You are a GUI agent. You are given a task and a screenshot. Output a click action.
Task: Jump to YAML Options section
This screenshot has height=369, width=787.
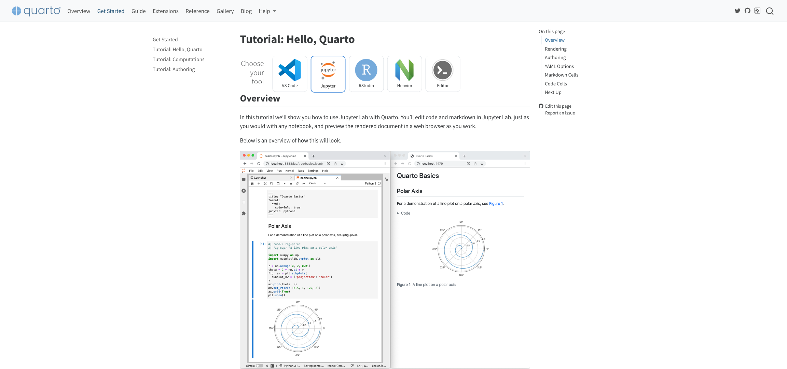point(559,66)
